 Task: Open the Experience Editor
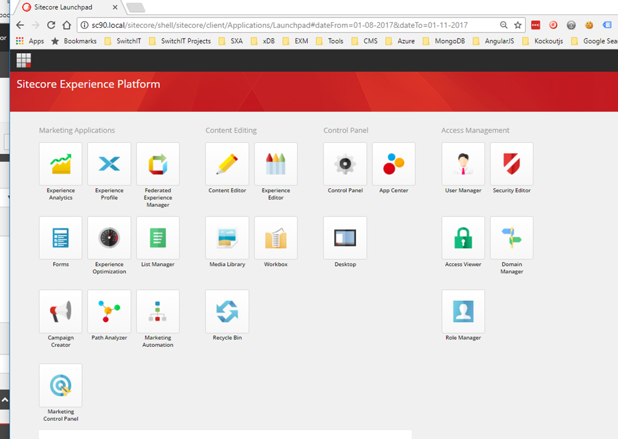[276, 164]
